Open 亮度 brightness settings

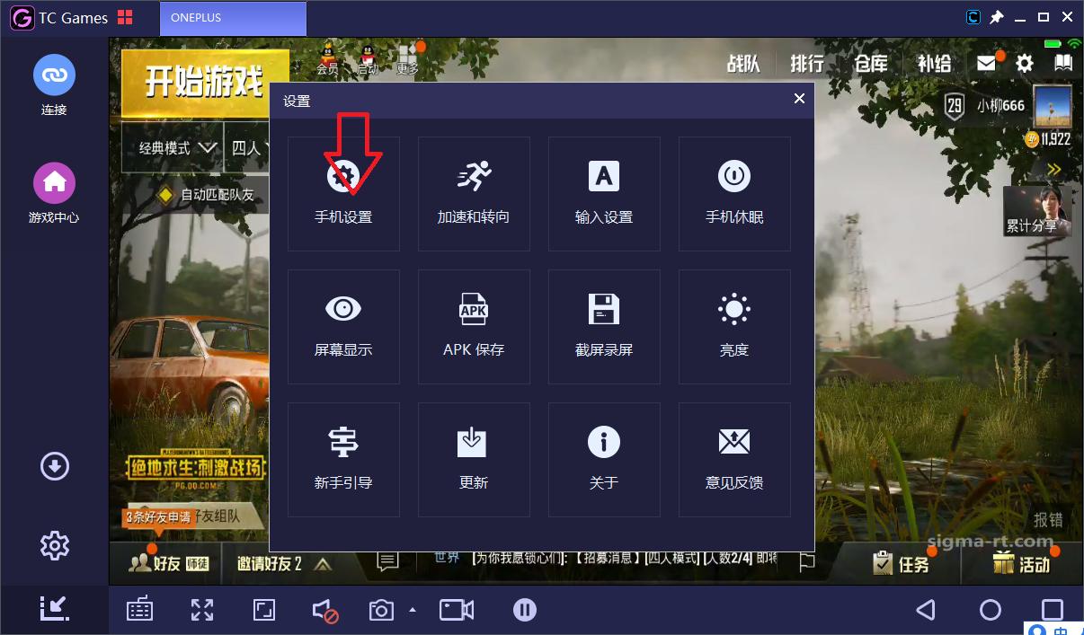tap(734, 326)
